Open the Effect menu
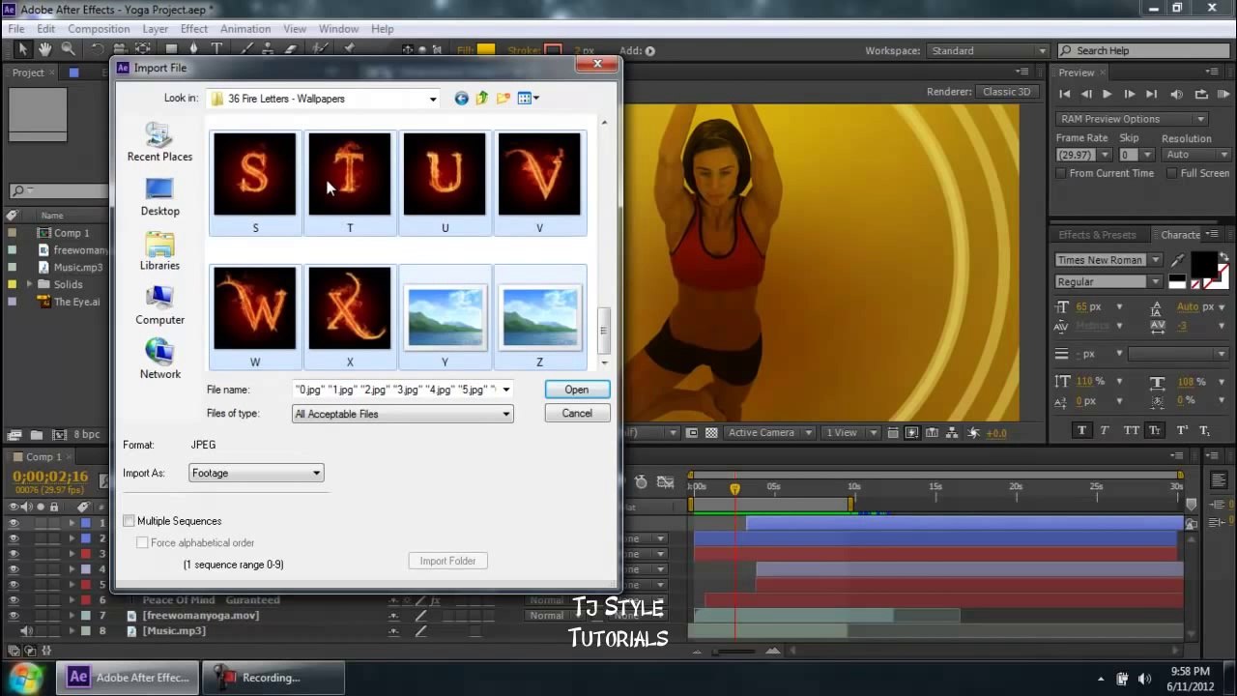Viewport: 1237px width, 696px height. pos(194,29)
